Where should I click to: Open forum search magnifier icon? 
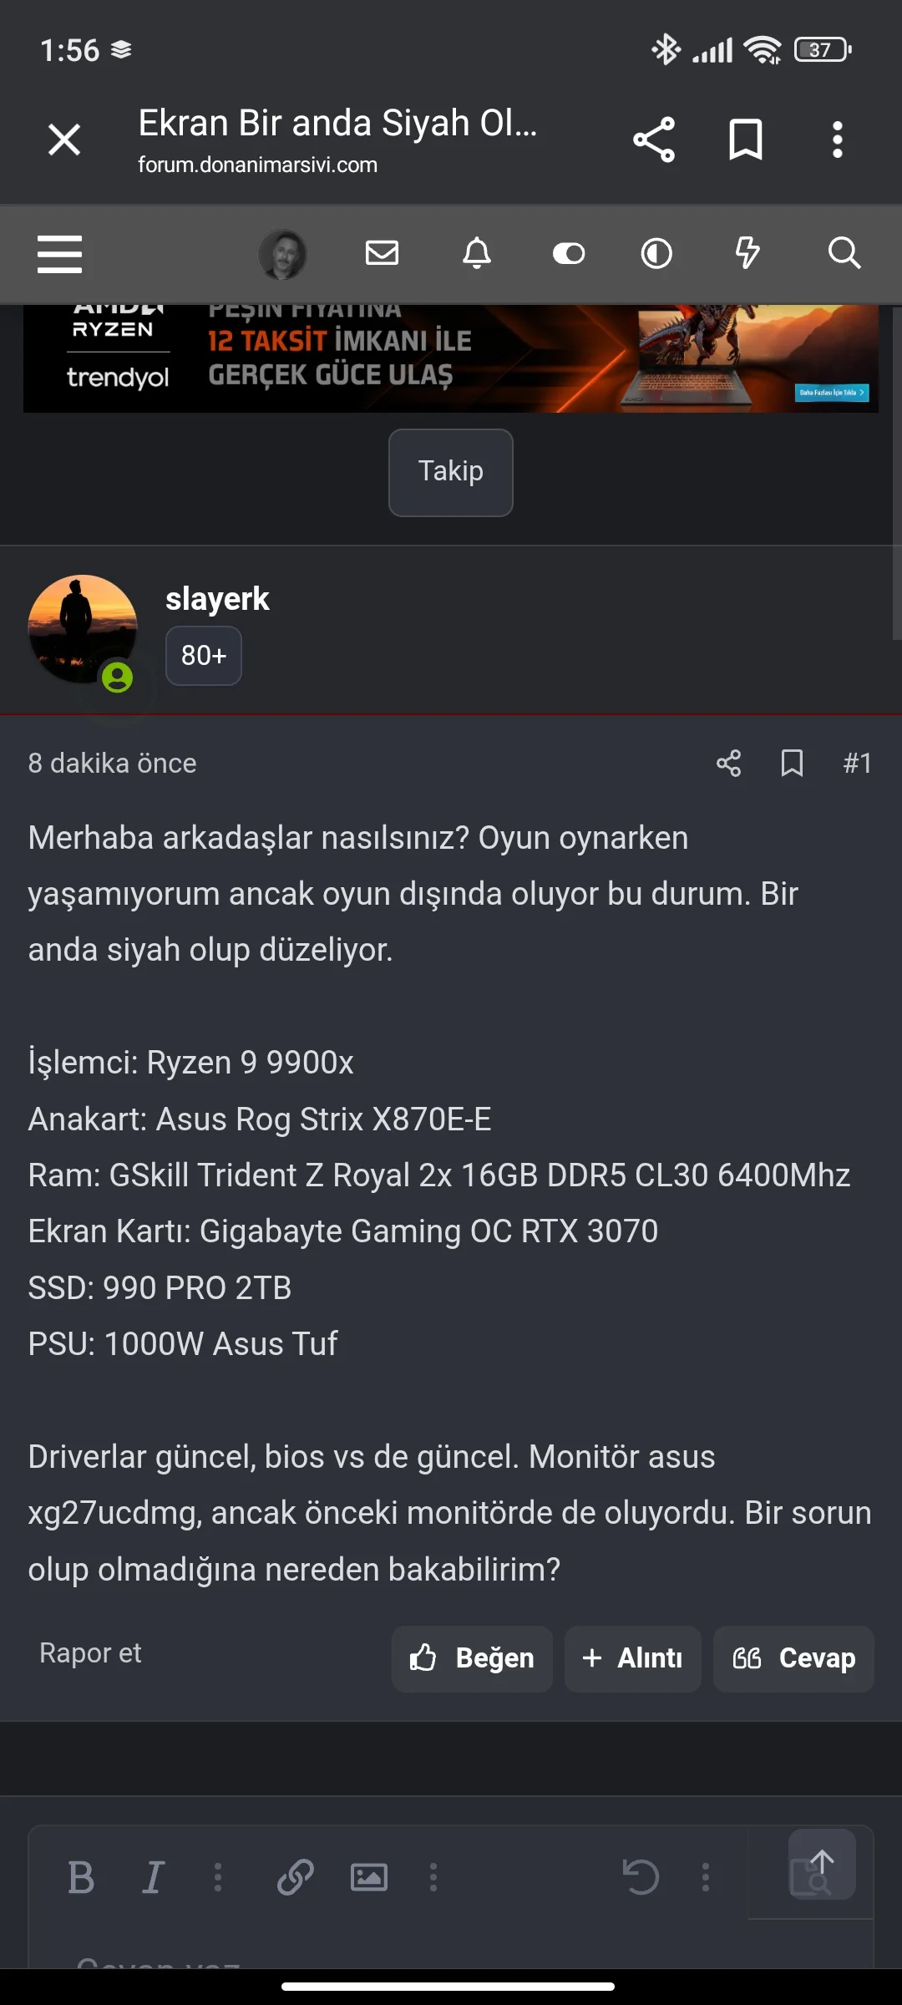[844, 252]
